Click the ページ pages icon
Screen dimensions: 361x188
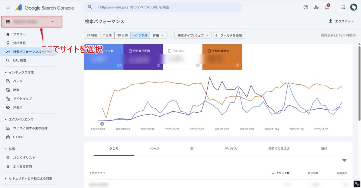coord(8,81)
